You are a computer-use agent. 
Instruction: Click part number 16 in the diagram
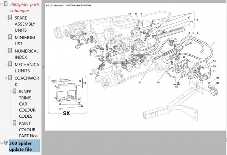197,20
